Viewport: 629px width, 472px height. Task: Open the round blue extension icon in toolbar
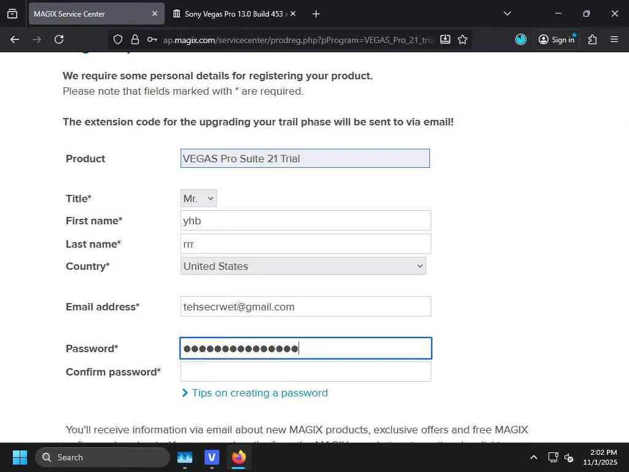point(521,39)
